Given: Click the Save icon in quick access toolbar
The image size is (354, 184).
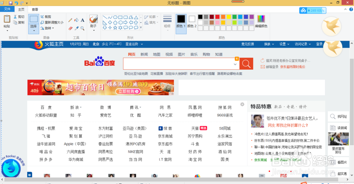Looking at the screenshot, I should (x=11, y=3).
